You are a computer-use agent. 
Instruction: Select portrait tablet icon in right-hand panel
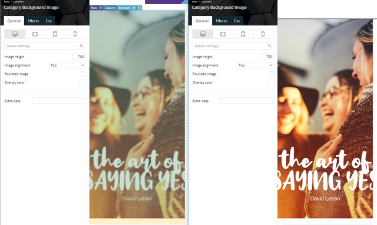pos(243,34)
